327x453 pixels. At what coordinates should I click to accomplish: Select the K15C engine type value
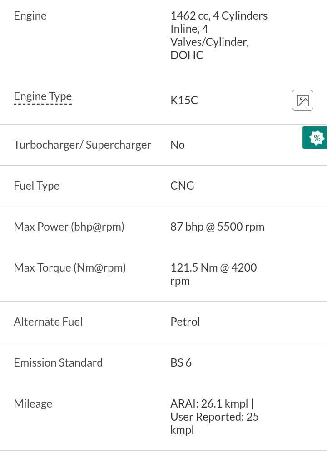point(184,100)
